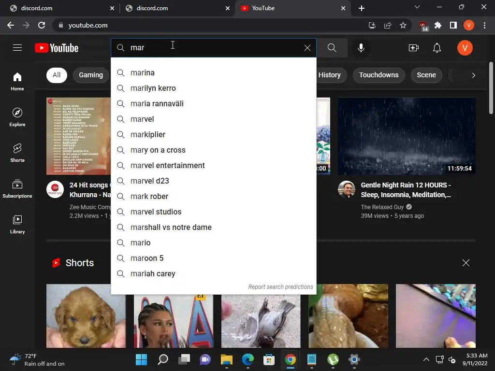Open the puppy Shorts thumbnail

[86, 316]
